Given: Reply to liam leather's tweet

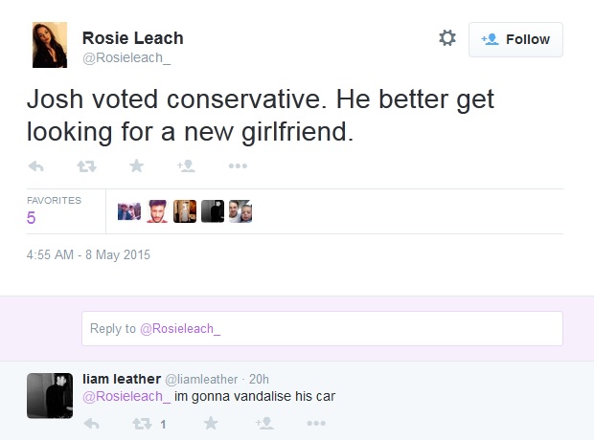Looking at the screenshot, I should point(92,424).
